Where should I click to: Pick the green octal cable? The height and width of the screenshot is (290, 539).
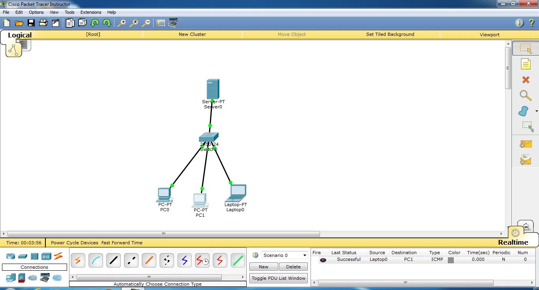click(238, 260)
